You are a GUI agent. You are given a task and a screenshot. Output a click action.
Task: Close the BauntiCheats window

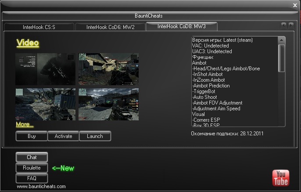(295, 5)
